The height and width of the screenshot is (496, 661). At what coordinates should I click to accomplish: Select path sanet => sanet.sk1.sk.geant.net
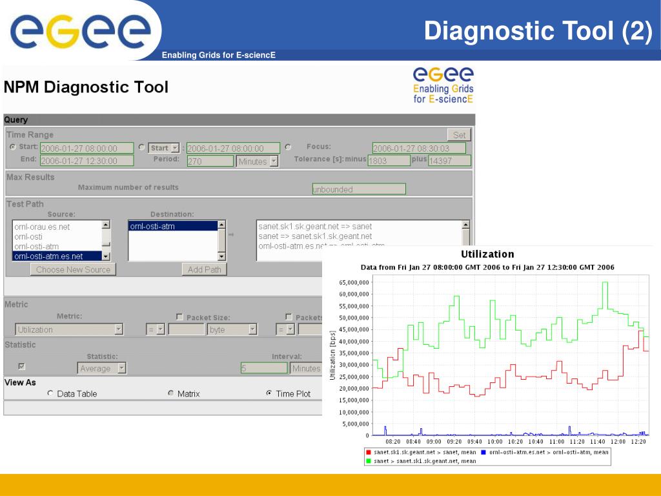(x=315, y=236)
